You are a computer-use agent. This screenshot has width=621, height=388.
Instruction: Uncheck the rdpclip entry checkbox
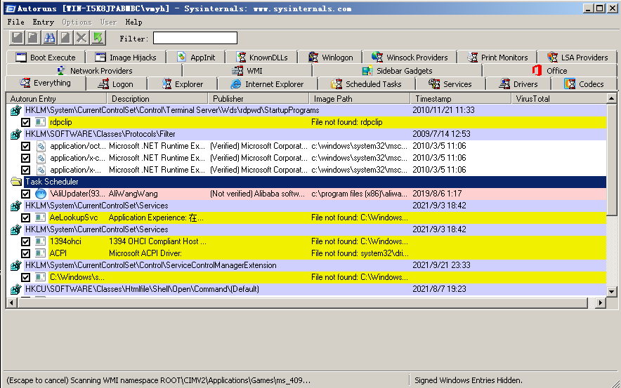(26, 122)
